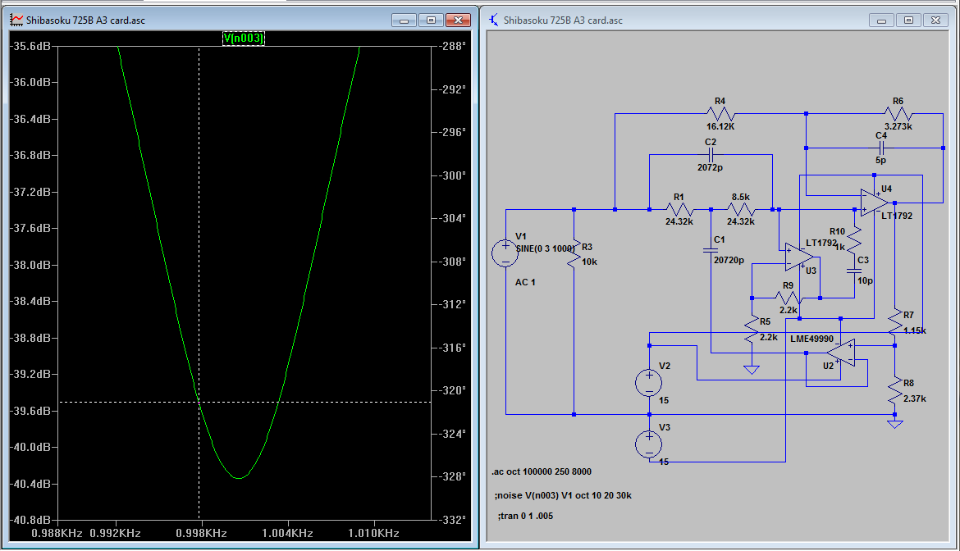
Task: Click the ground symbol below R5
Action: click(752, 369)
